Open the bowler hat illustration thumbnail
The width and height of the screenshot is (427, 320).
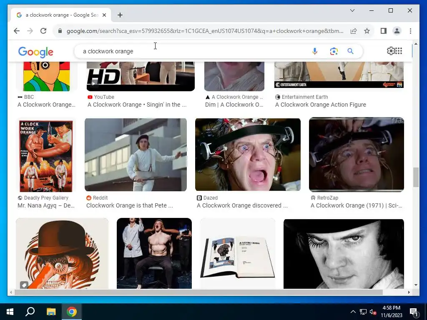point(62,254)
